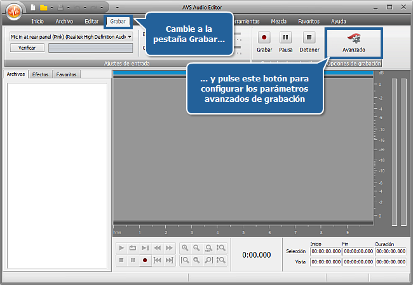
Task: Open the customize quick access toolbar menu
Action: pyautogui.click(x=118, y=7)
